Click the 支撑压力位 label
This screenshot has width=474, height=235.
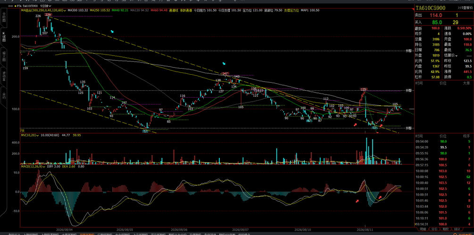click(291, 10)
